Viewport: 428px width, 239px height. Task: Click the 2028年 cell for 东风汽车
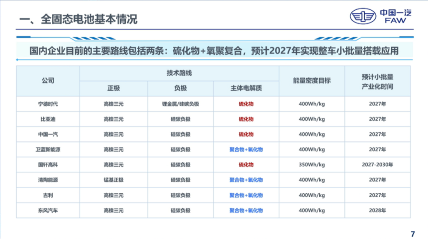tap(377, 210)
